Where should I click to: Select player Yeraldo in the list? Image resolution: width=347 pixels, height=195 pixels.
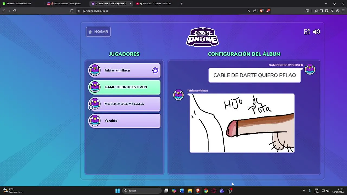click(x=124, y=121)
